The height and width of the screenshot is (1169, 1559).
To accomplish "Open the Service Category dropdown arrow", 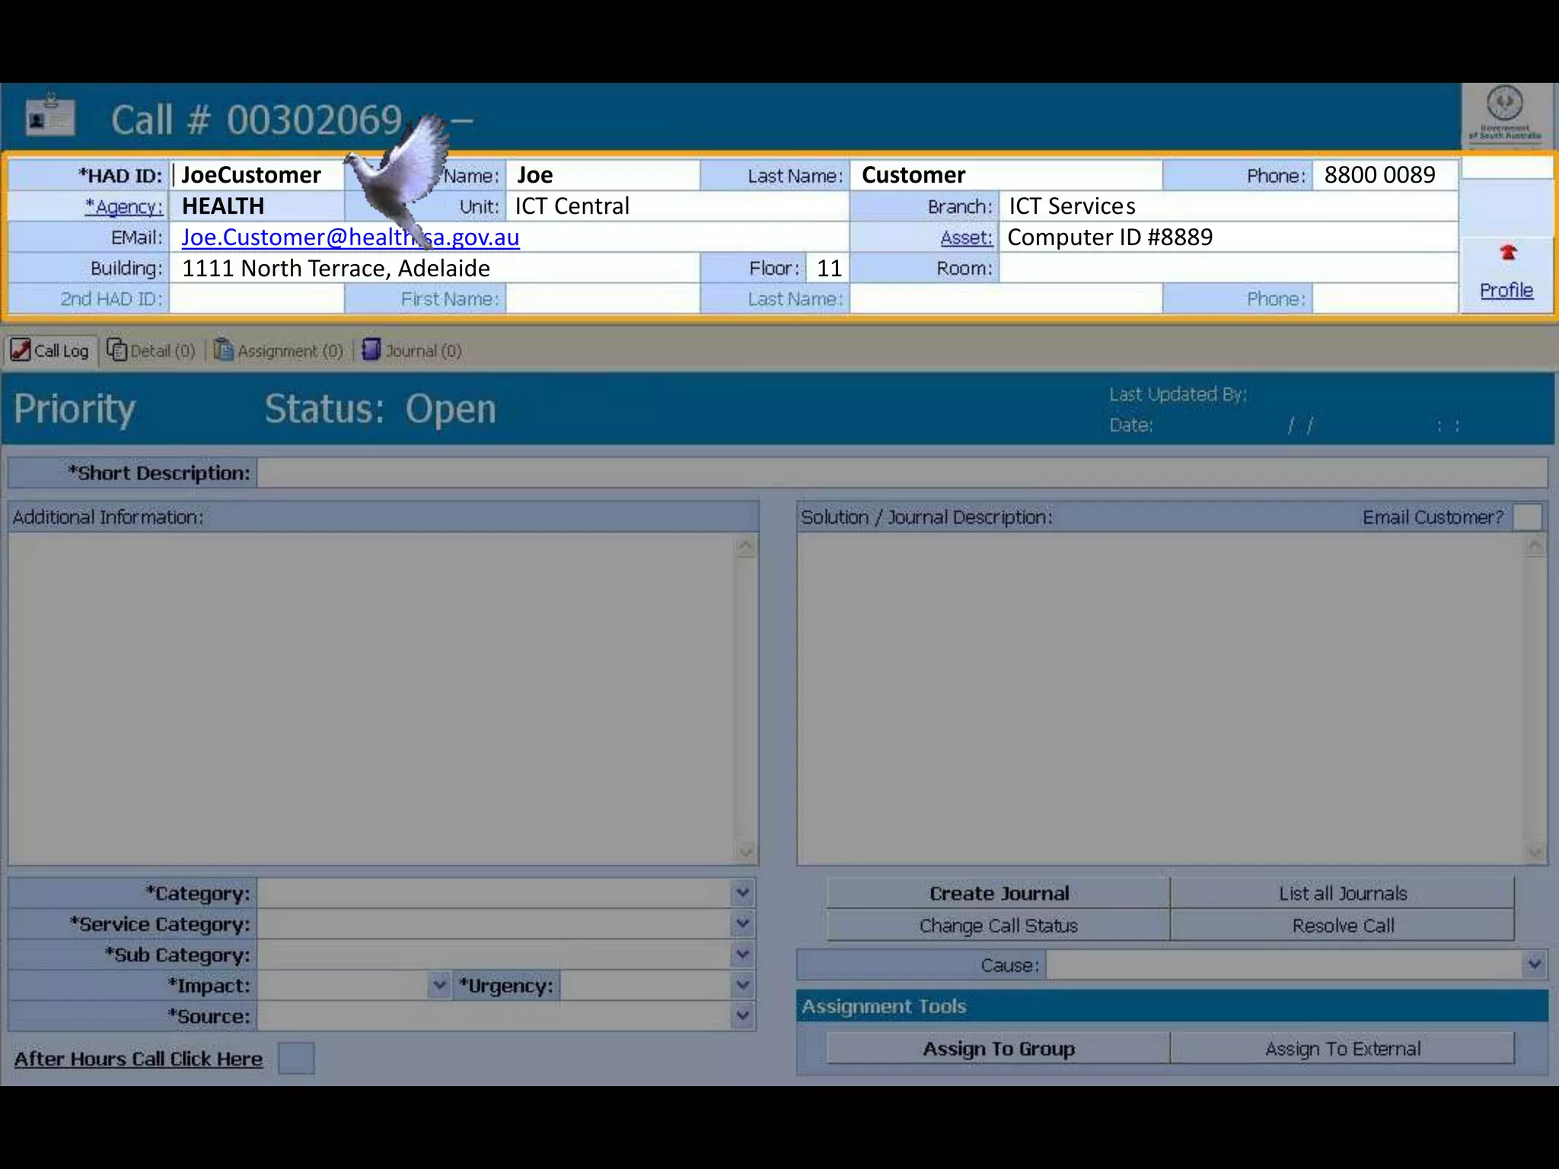I will pos(742,924).
